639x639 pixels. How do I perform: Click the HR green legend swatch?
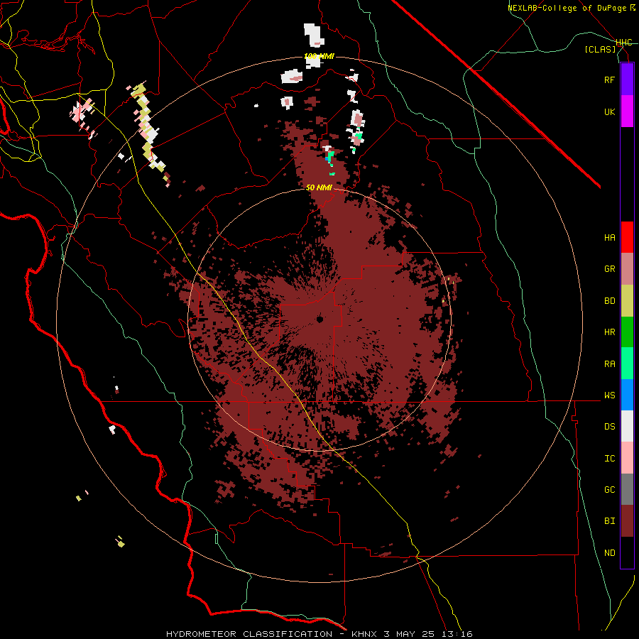click(627, 332)
